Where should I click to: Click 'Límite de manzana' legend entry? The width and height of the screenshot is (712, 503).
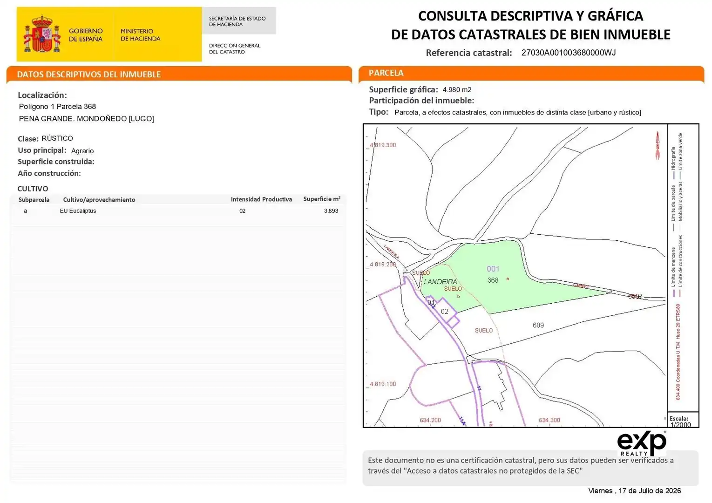673,272
